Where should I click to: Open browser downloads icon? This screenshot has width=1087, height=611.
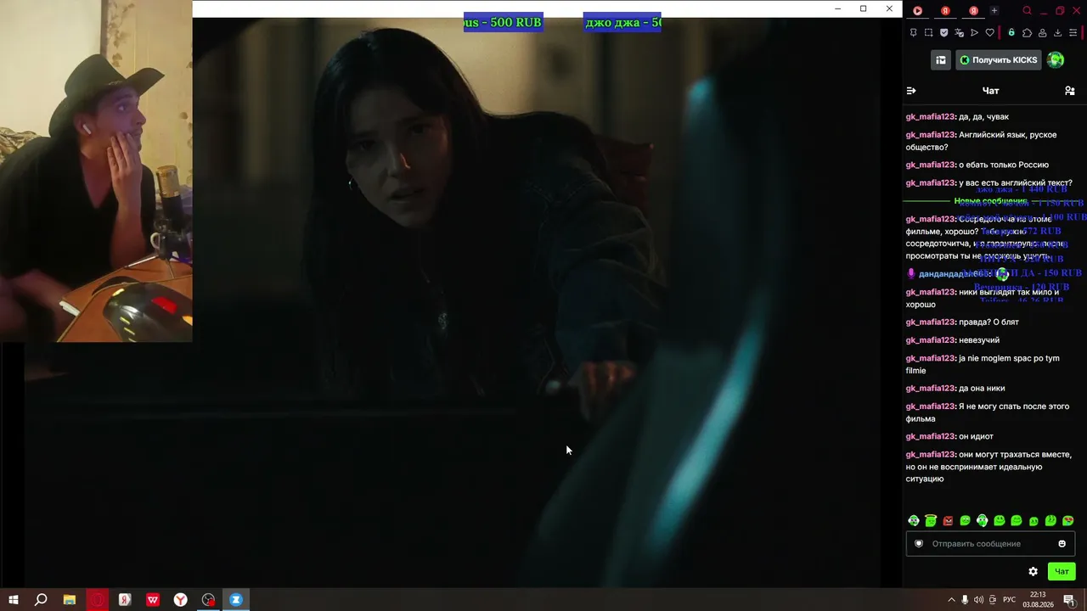click(1057, 33)
